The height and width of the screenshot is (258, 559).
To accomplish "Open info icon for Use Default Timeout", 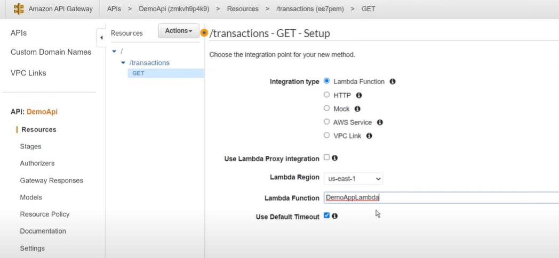I will 334,216.
